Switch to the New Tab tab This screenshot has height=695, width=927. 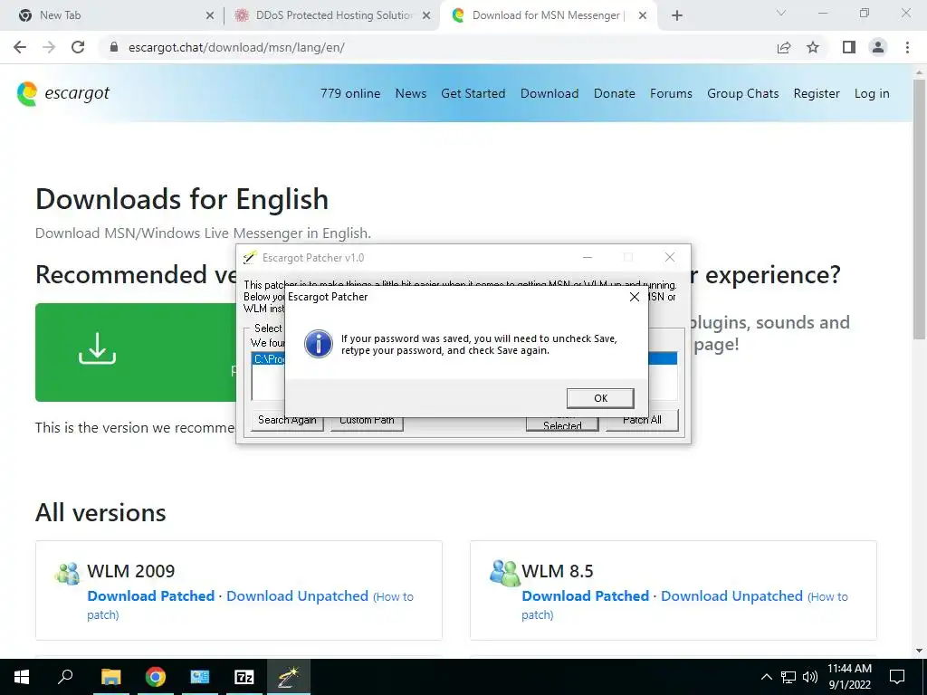click(x=112, y=15)
